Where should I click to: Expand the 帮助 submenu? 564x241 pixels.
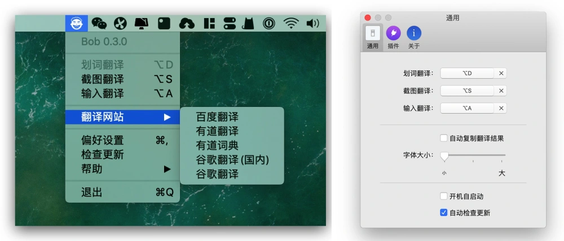122,169
